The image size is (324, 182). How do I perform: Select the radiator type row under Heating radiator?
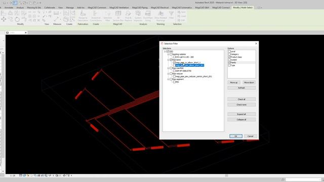184,57
